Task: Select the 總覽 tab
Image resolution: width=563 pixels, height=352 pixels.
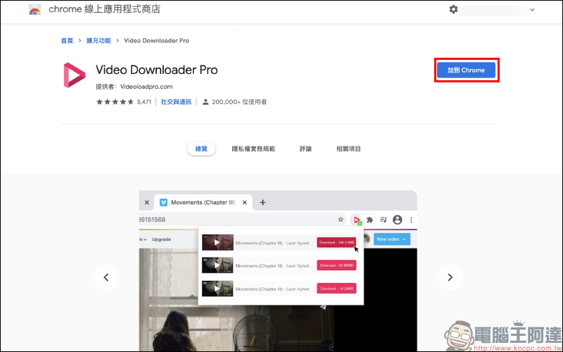Action: [x=201, y=149]
